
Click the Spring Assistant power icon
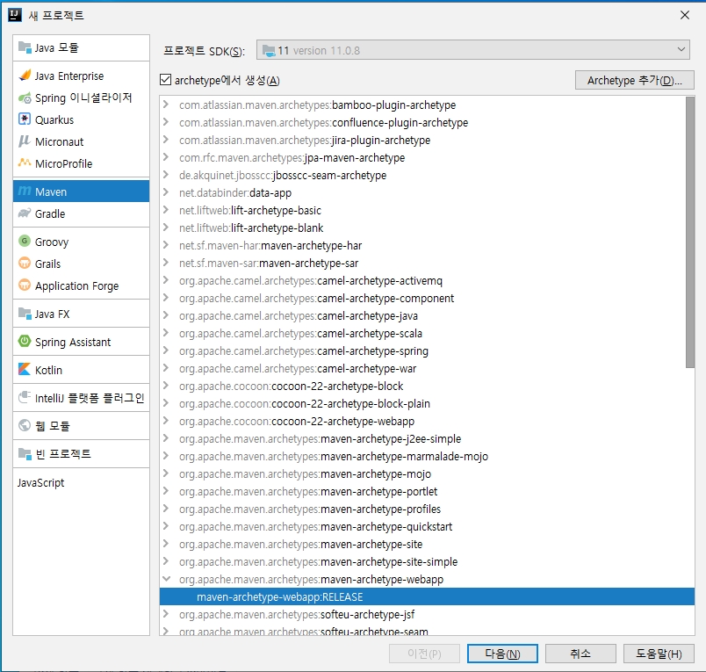tap(25, 341)
